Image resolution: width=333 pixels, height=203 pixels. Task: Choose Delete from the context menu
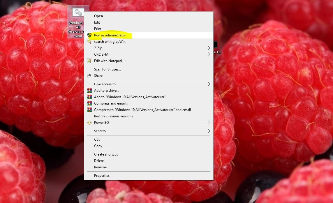149,161
